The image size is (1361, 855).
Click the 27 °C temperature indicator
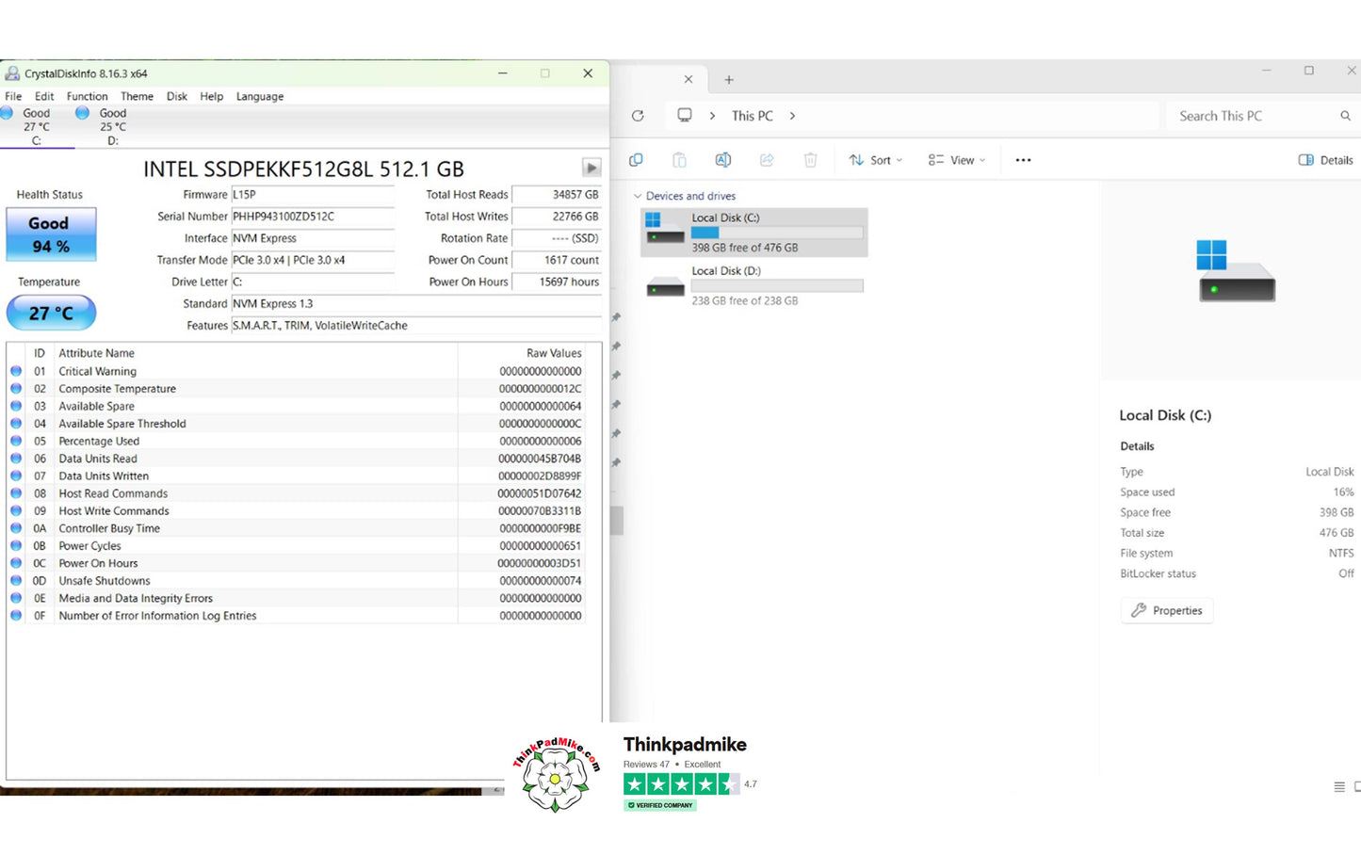[51, 313]
